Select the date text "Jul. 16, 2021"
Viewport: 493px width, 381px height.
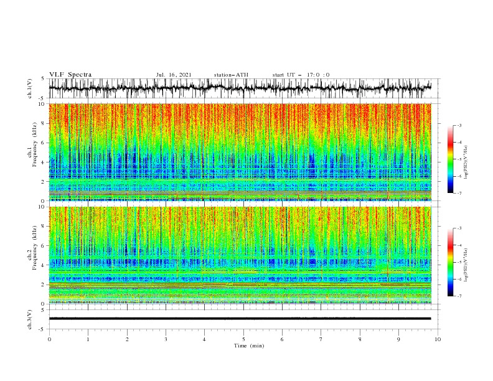point(174,75)
